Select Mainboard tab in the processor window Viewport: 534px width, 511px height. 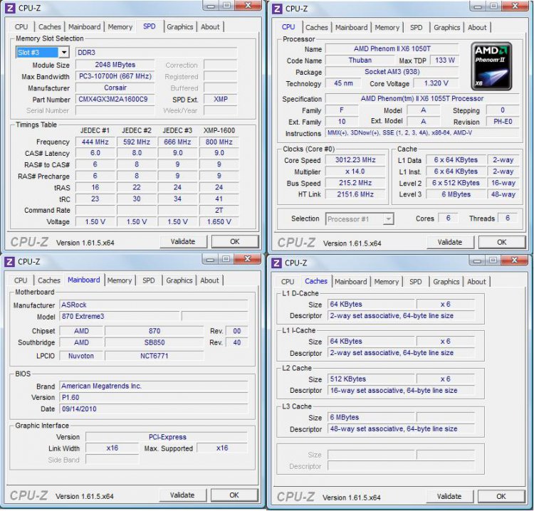352,28
